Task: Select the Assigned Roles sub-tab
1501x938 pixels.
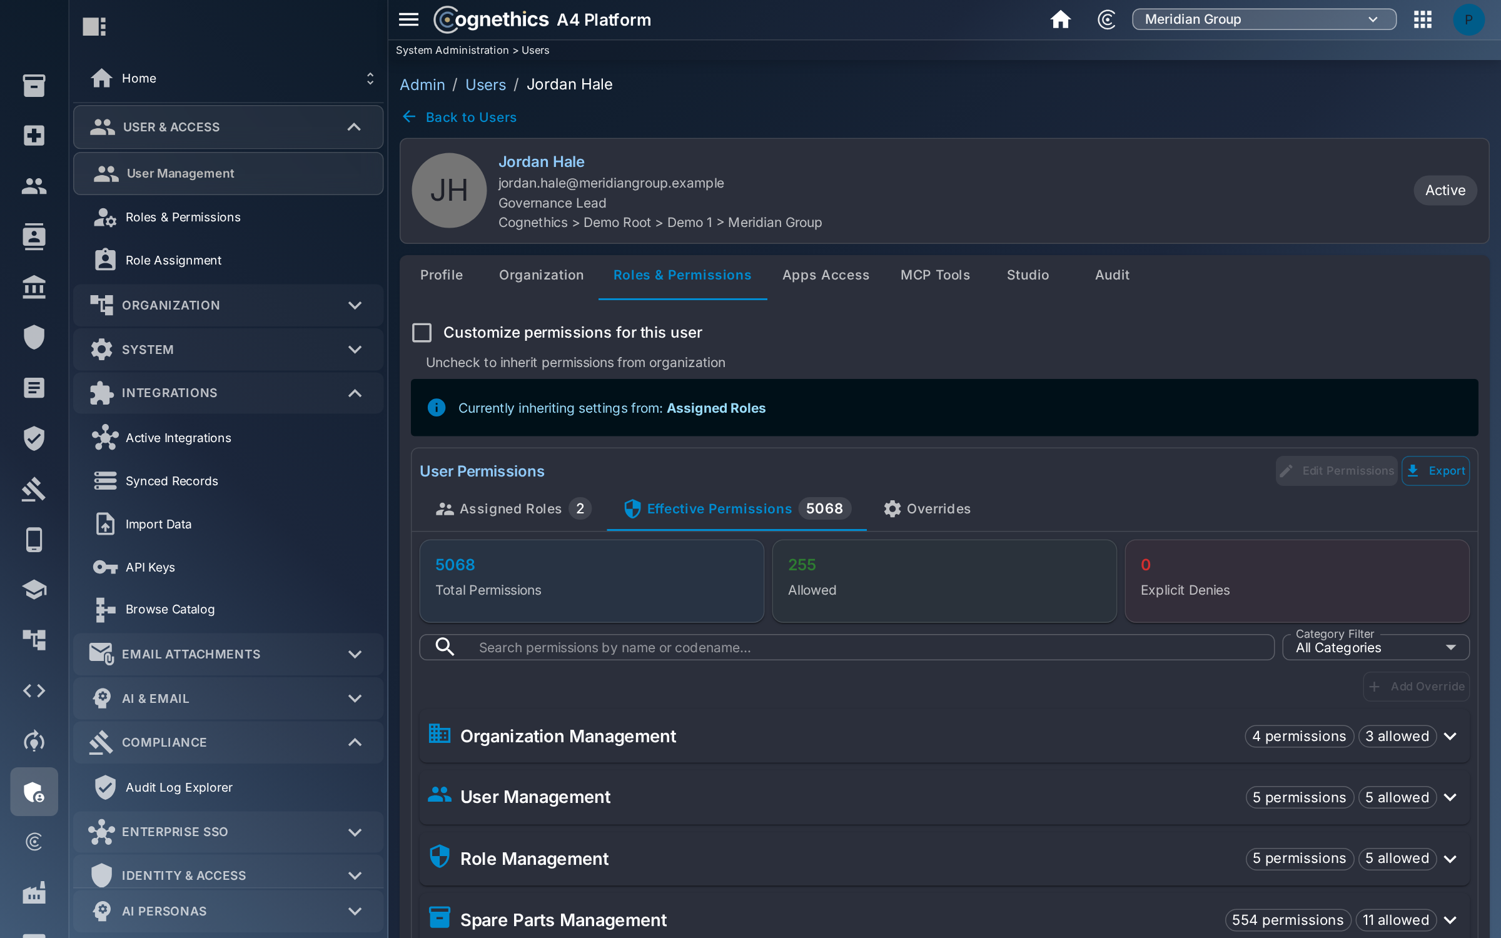Action: (512, 508)
